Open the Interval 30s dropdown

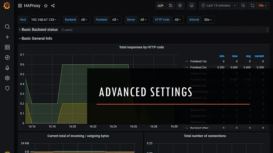click(x=208, y=20)
